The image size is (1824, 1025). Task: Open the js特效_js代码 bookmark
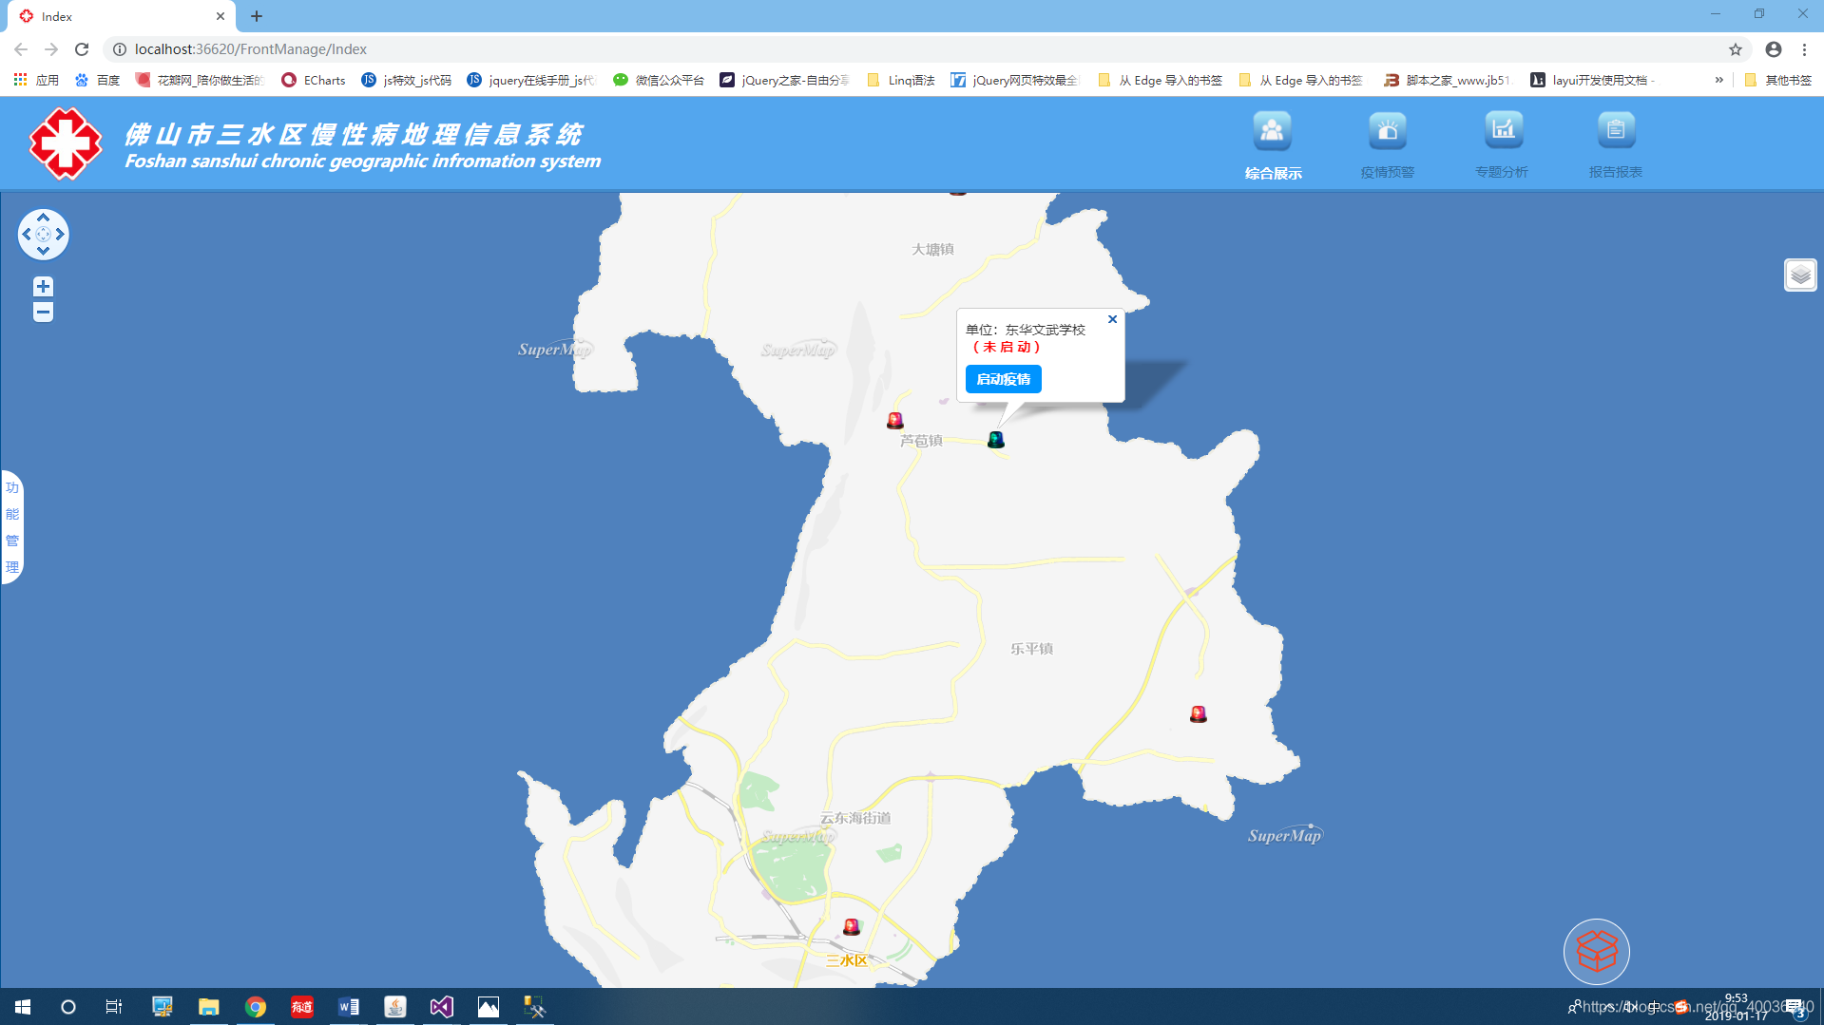(407, 80)
